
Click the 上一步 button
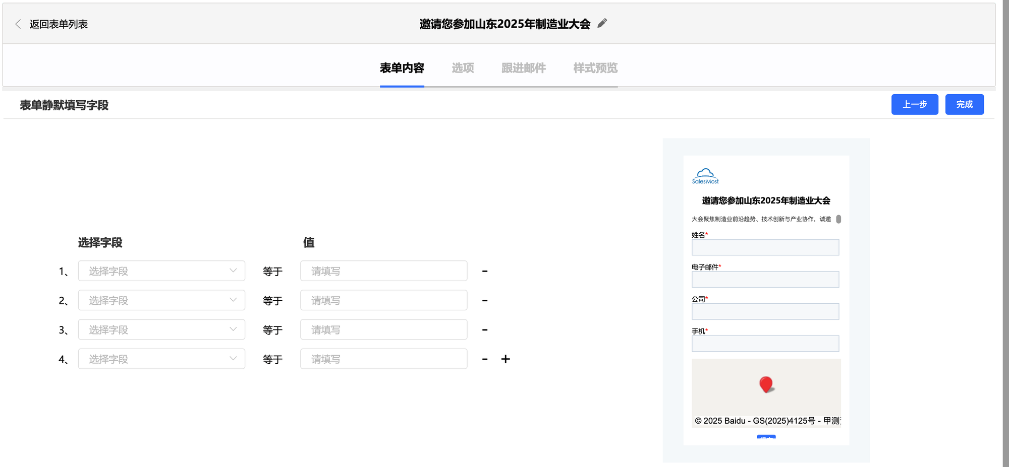coord(914,104)
